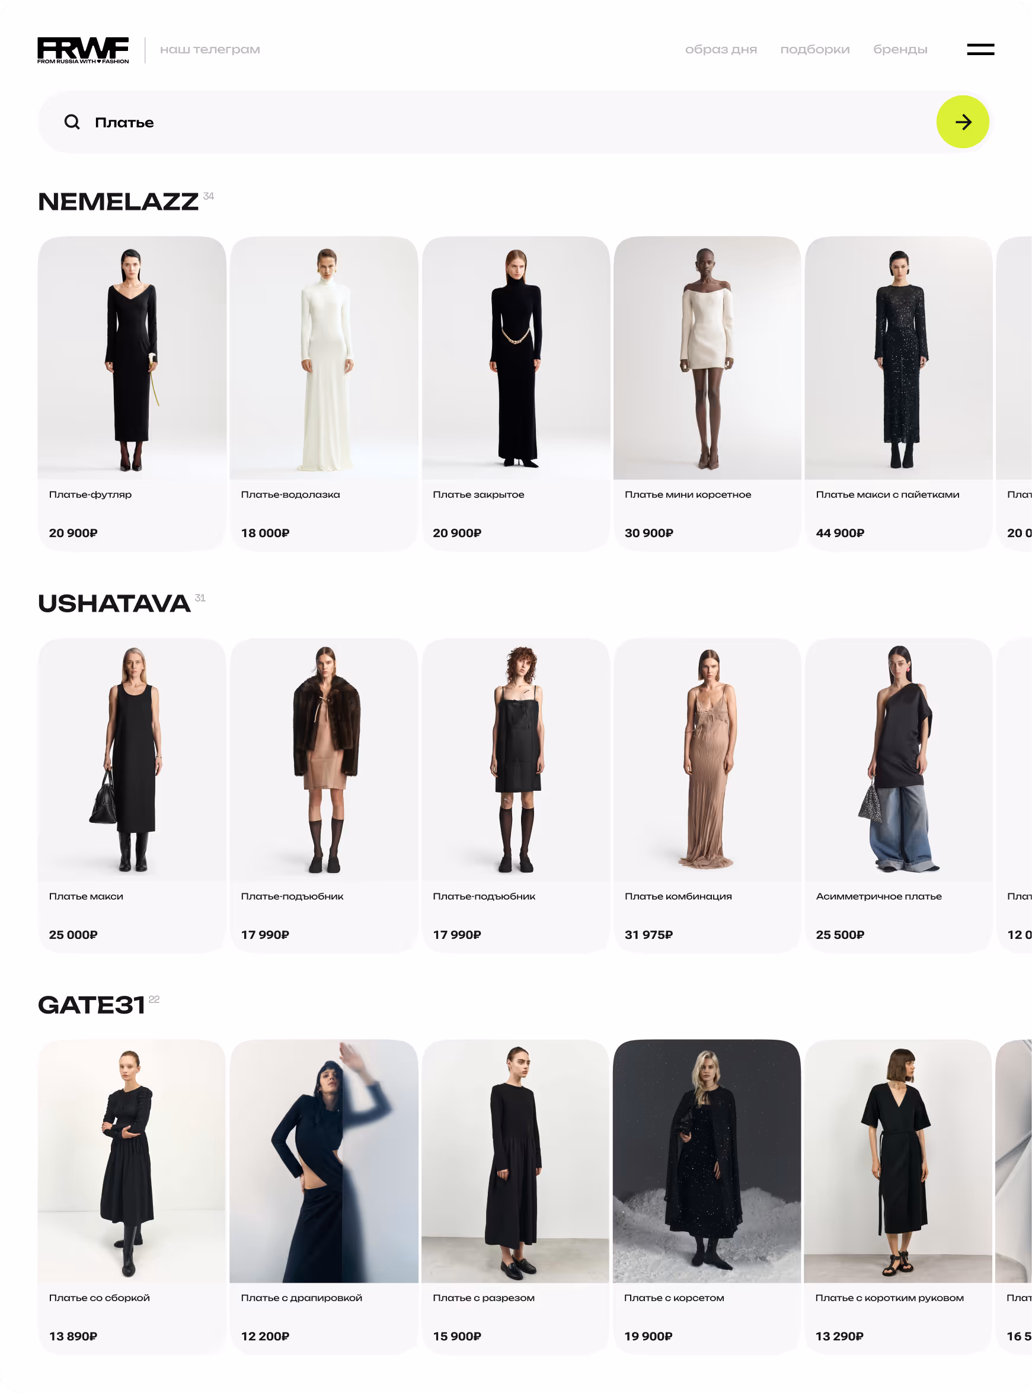Viewport: 1032px width, 1393px height.
Task: Select the Платье комбинация product photo
Action: [707, 759]
